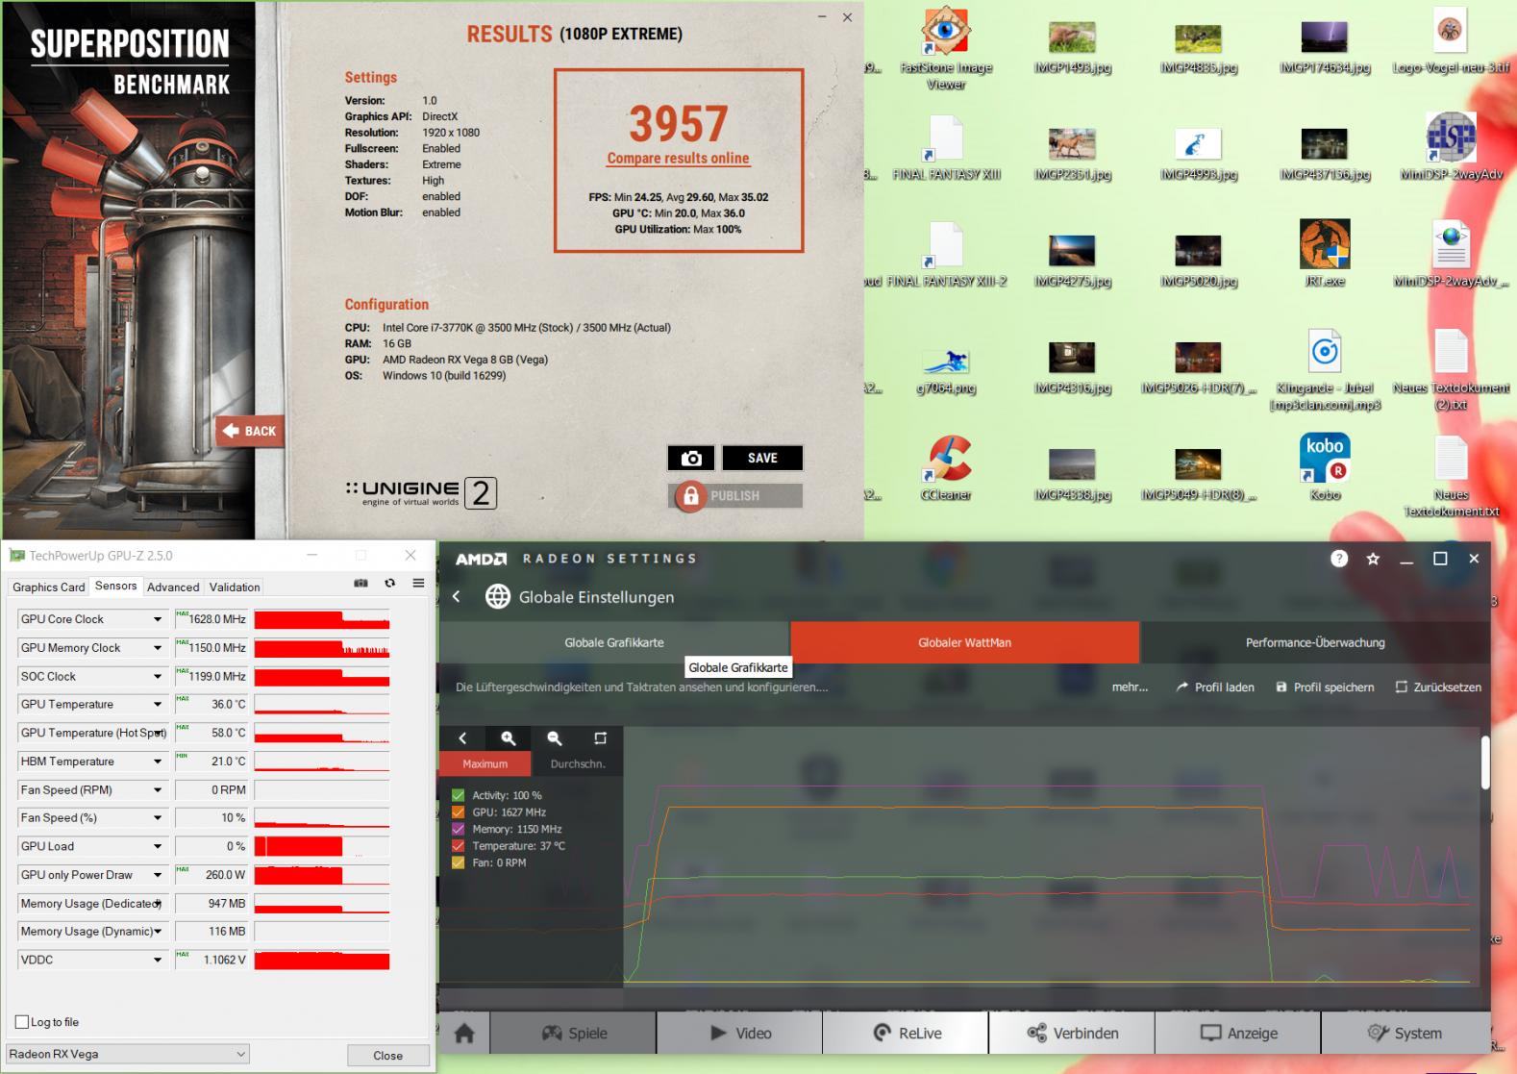Open System section in Radeon Settings

coord(1405,1034)
